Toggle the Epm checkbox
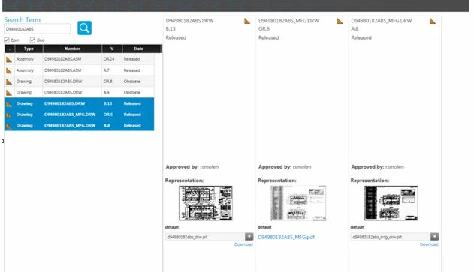Image resolution: width=474 pixels, height=272 pixels. pyautogui.click(x=7, y=40)
